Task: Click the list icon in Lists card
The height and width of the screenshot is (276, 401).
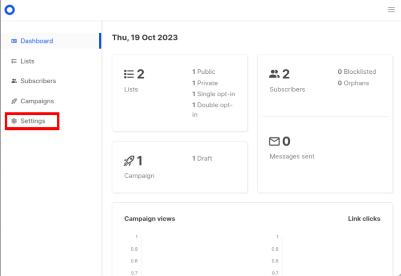Action: (129, 74)
